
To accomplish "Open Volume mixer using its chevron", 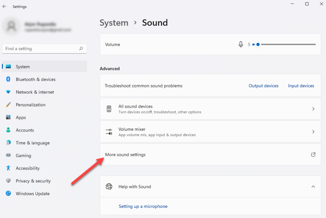I will coord(313,132).
